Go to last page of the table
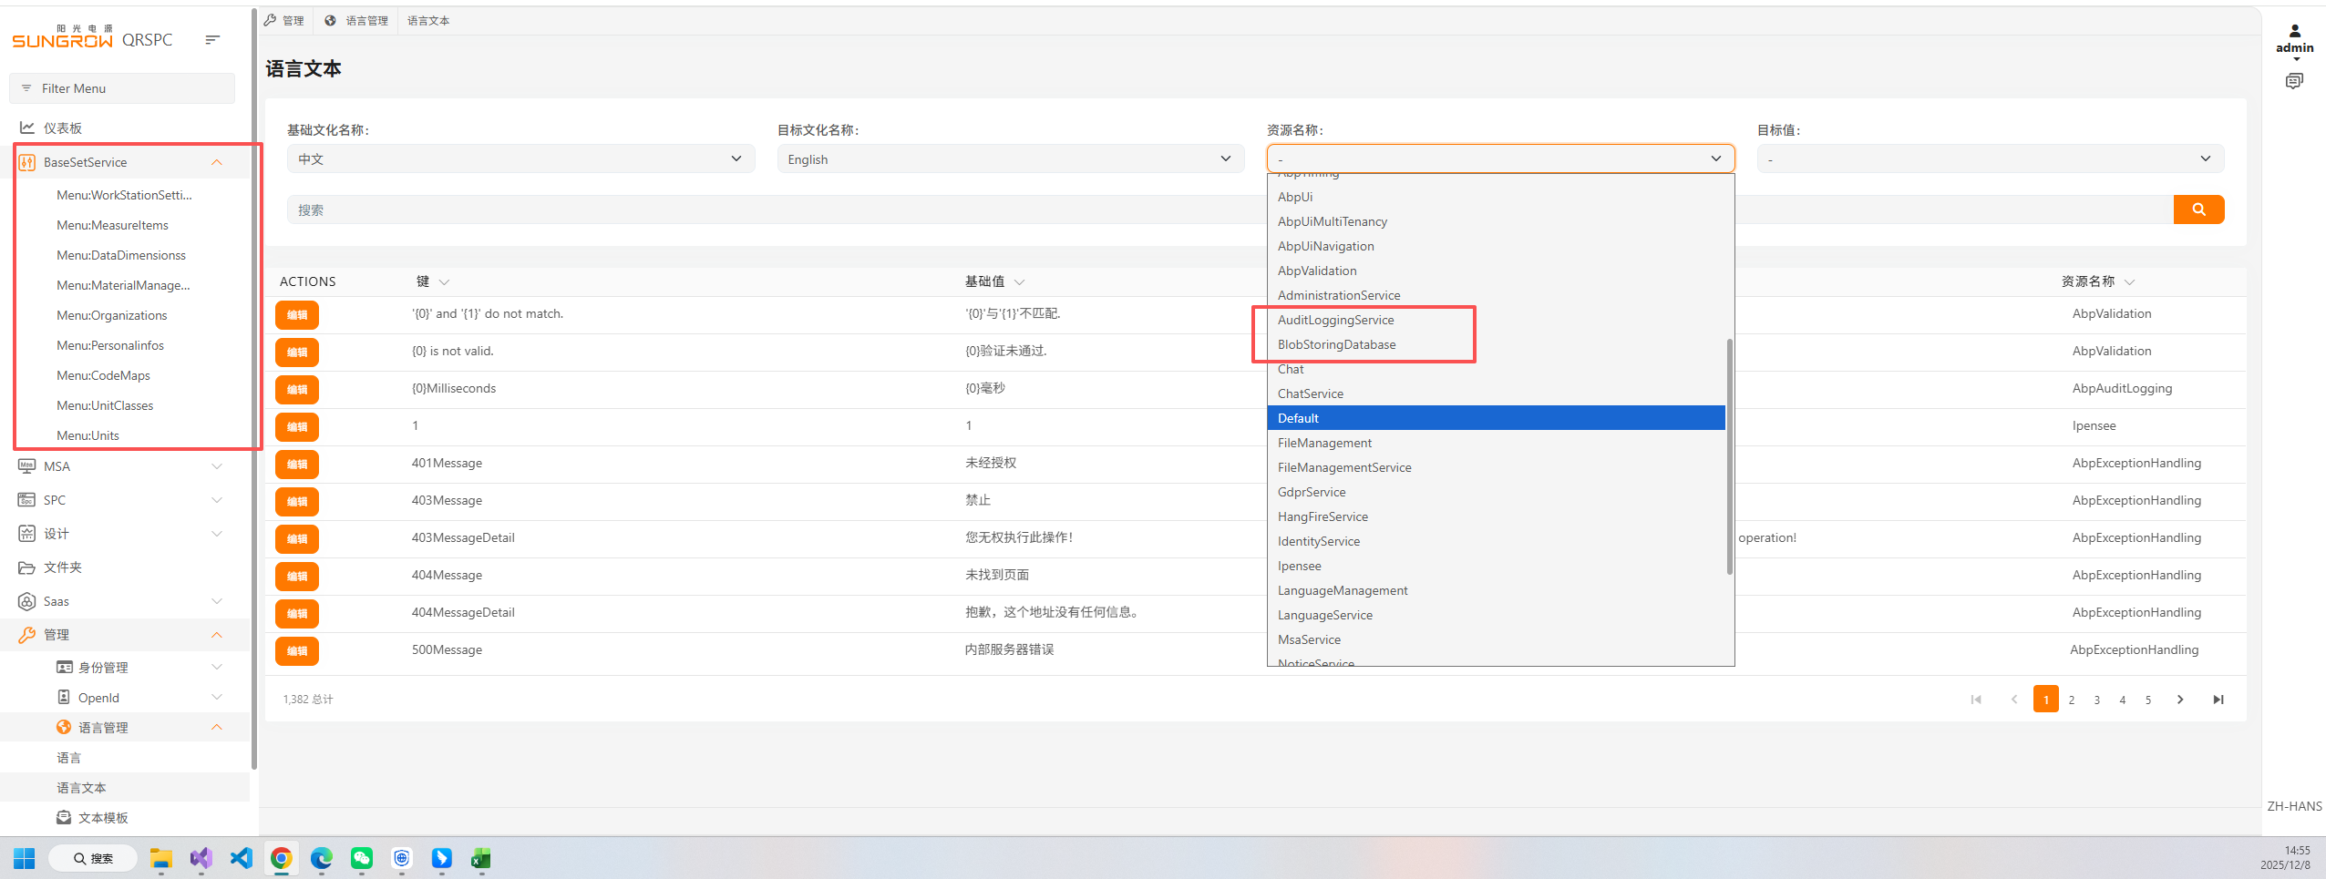The height and width of the screenshot is (879, 2326). pyautogui.click(x=2218, y=700)
